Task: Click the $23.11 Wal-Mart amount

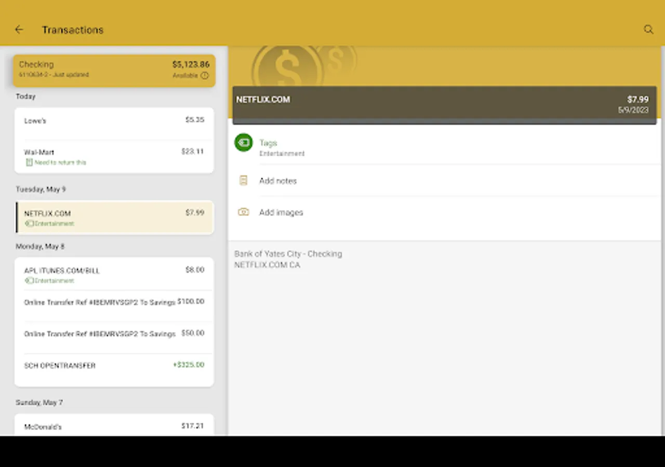Action: [x=193, y=152]
